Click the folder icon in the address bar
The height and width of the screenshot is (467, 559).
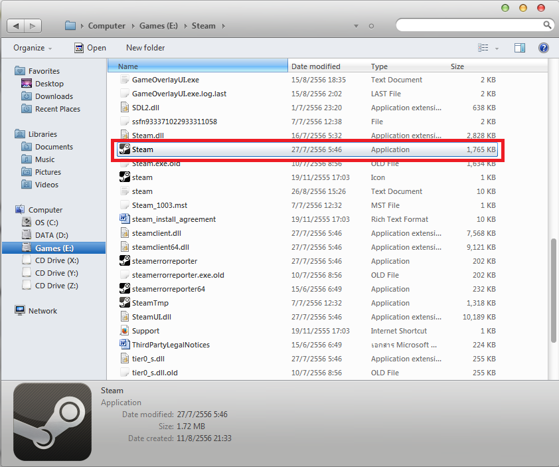tap(70, 26)
